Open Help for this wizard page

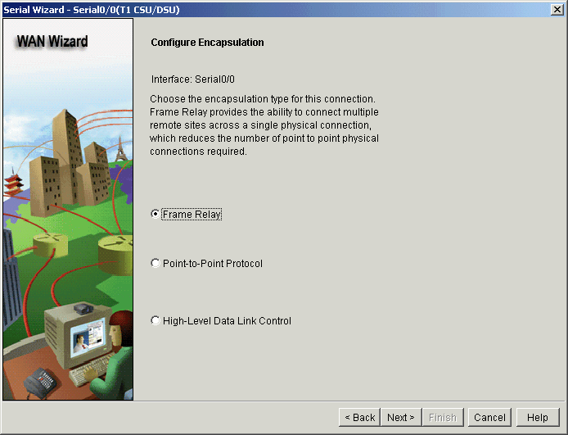point(538,417)
